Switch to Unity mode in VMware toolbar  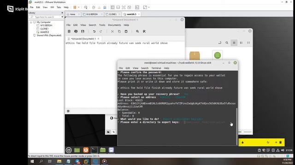pos(129,7)
